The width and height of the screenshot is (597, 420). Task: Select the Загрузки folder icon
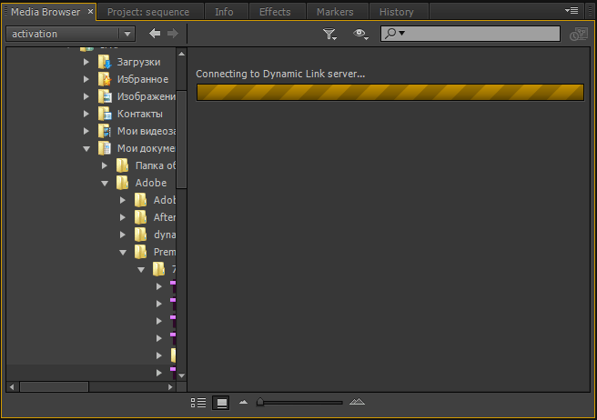tap(105, 62)
